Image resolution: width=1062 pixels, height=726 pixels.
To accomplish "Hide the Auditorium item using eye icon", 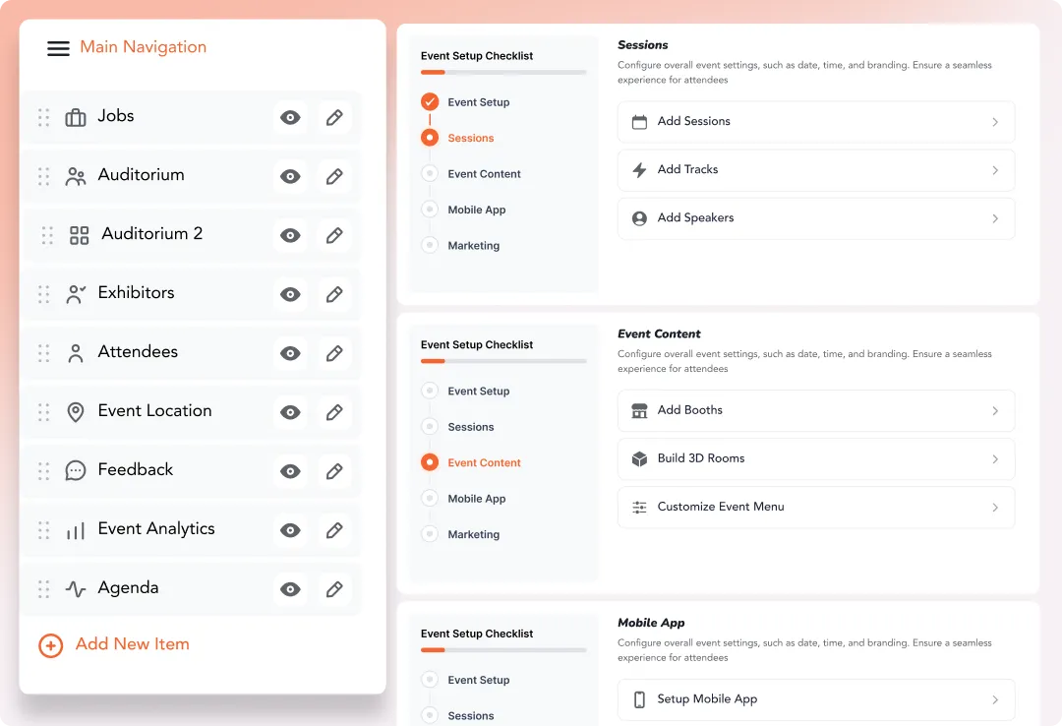I will pos(290,177).
